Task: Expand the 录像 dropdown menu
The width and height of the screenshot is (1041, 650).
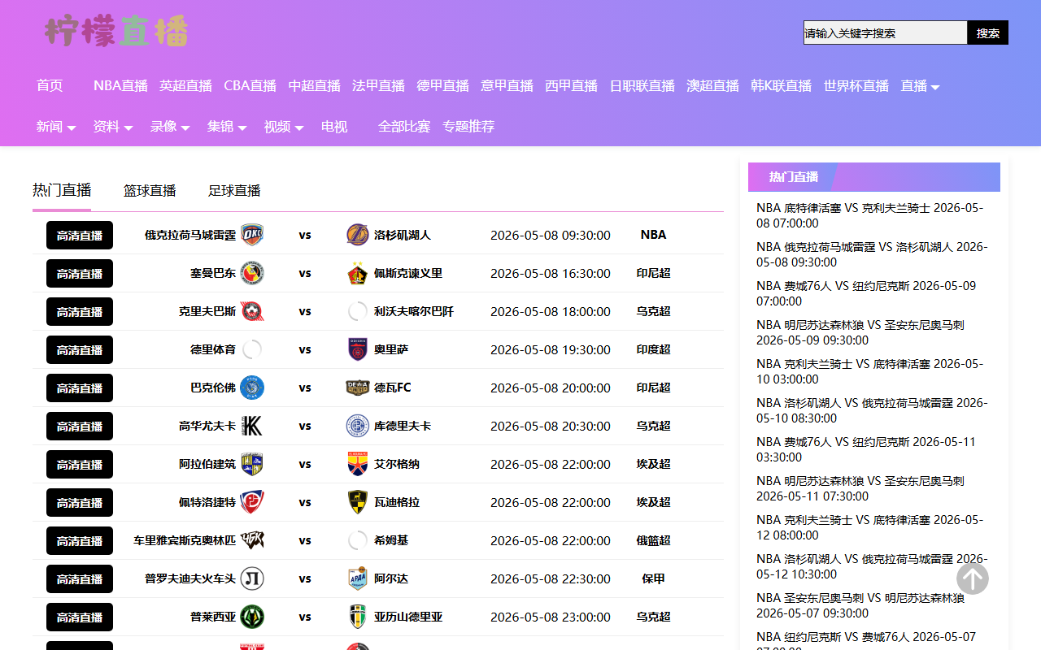Action: [170, 127]
